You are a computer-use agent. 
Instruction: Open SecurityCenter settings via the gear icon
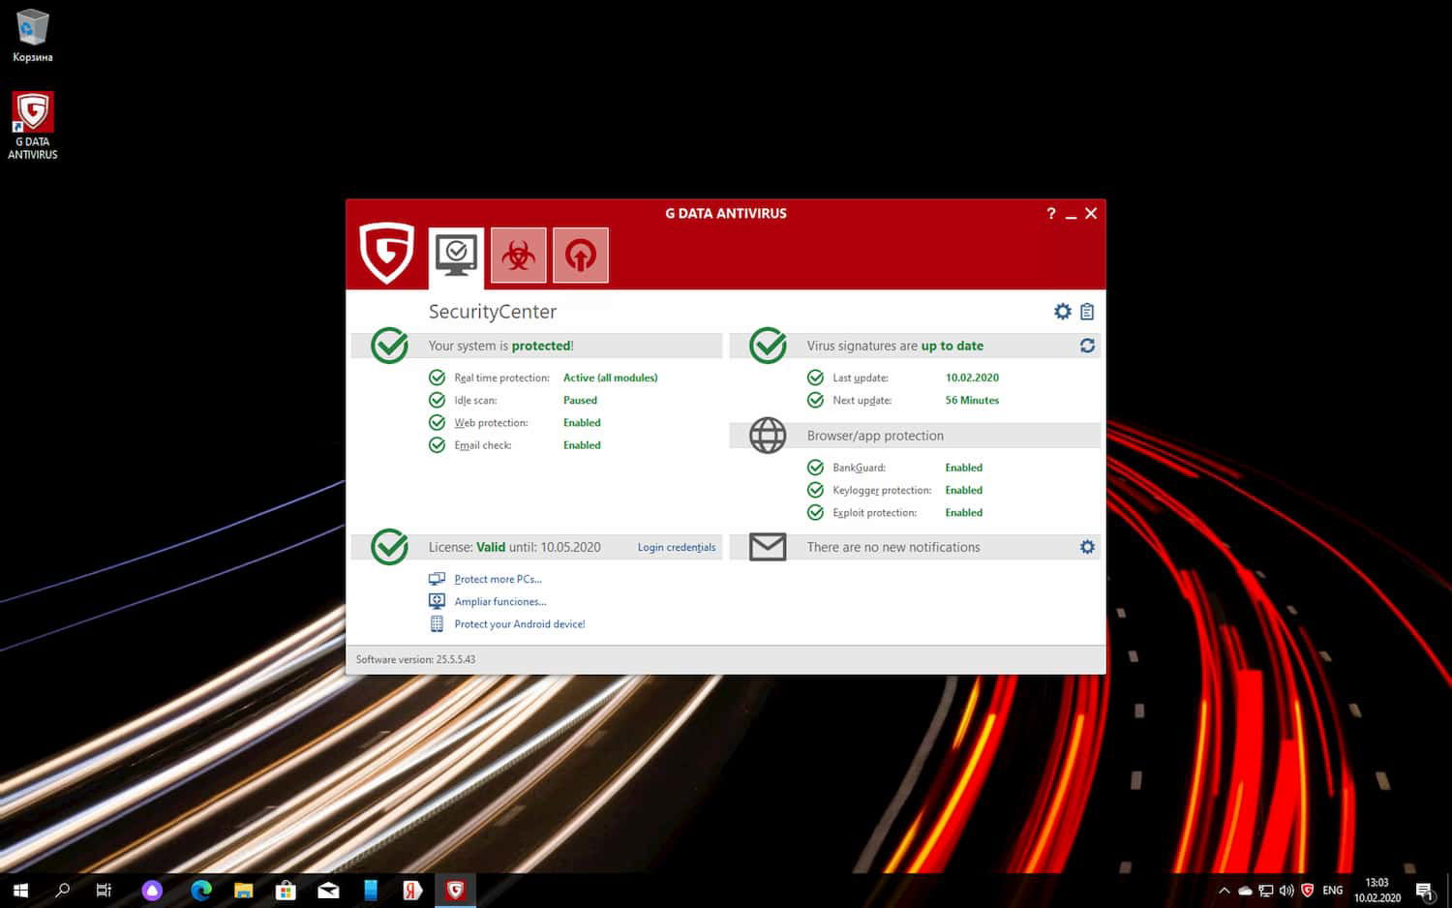pos(1062,311)
